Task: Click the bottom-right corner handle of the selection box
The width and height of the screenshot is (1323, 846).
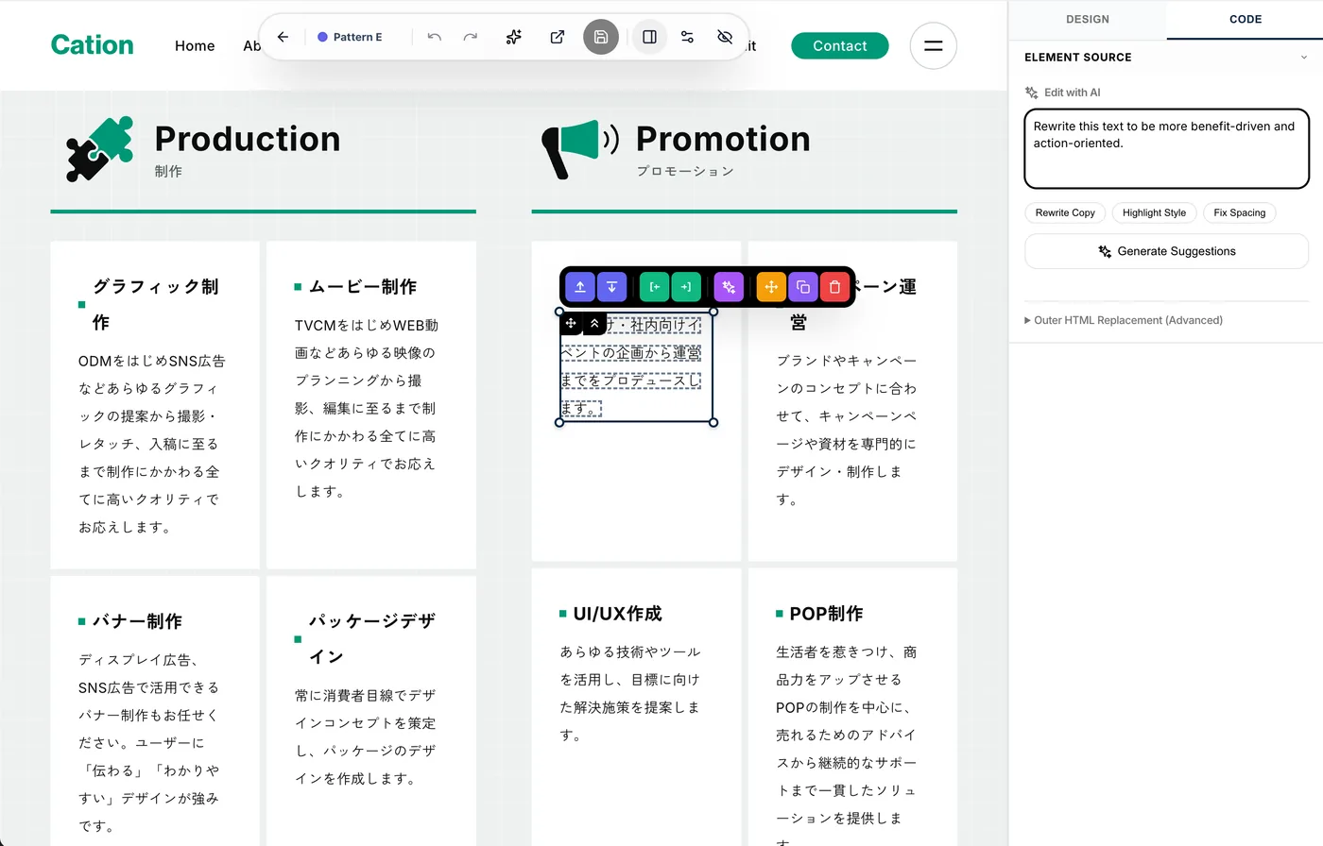Action: point(713,422)
